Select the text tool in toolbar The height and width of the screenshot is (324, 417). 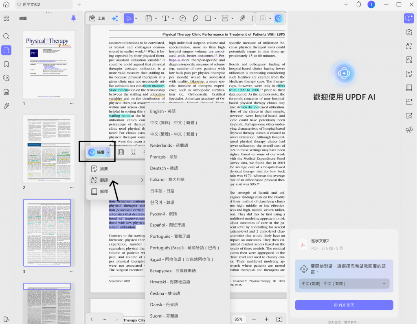(165, 18)
